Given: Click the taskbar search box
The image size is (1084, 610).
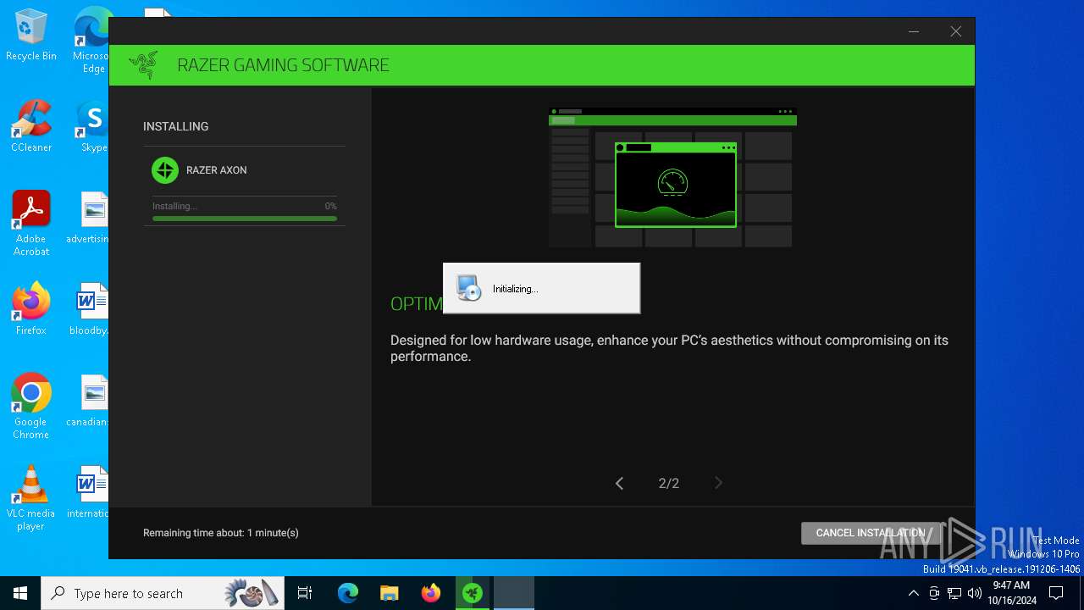Looking at the screenshot, I should (x=163, y=593).
